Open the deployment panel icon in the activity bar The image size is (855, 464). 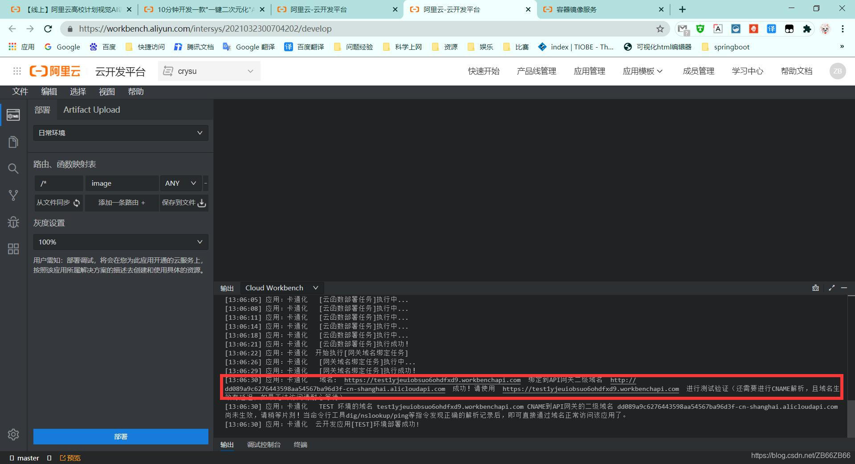13,115
